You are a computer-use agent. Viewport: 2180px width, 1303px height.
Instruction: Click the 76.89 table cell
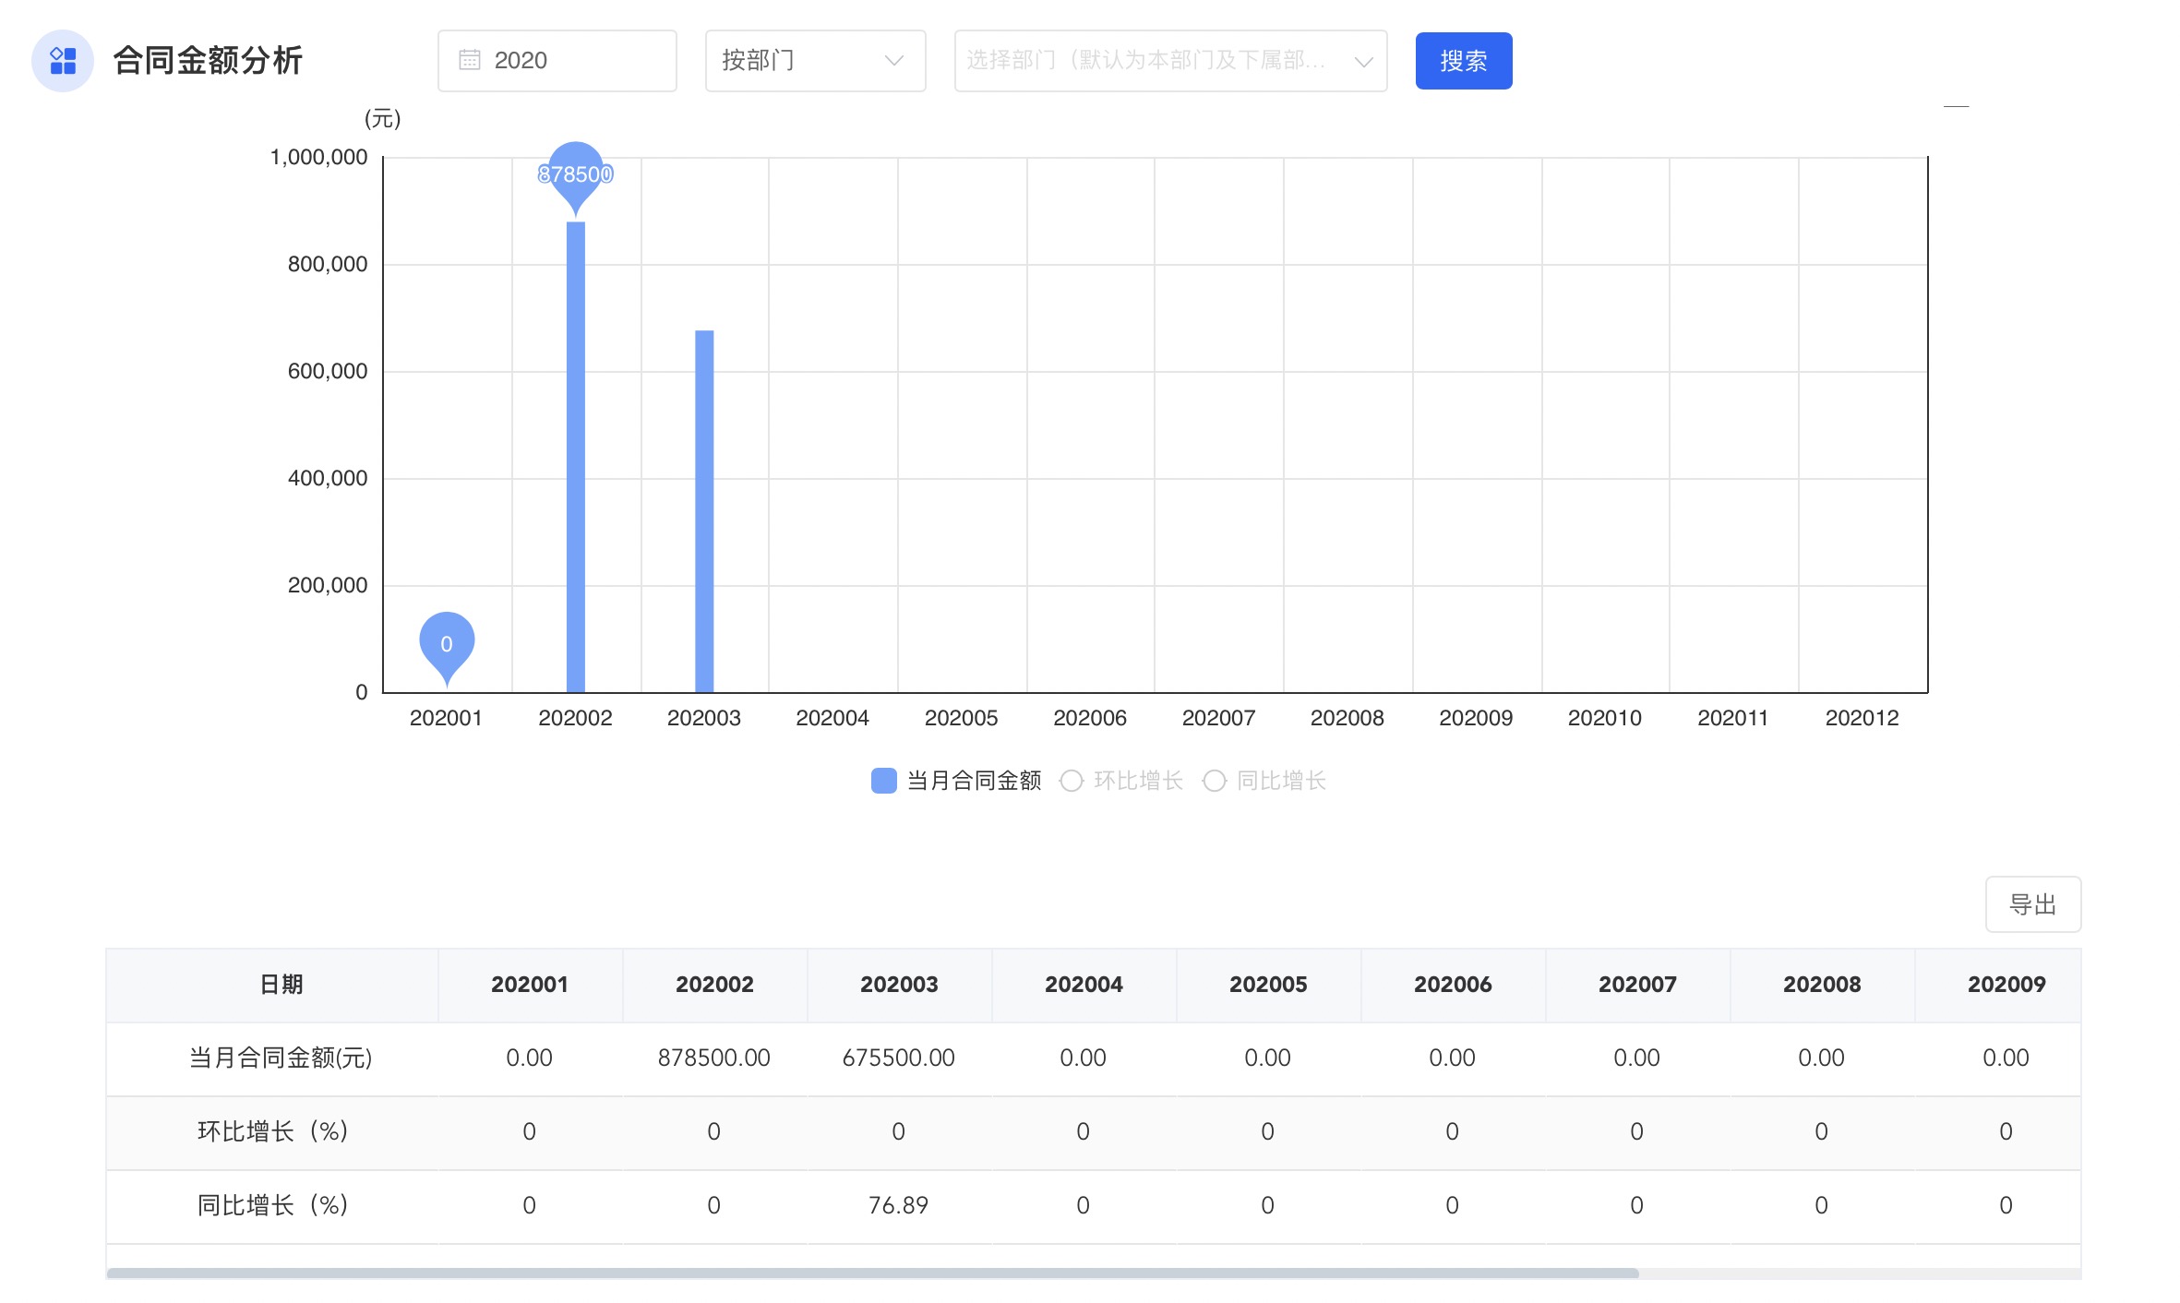(x=898, y=1205)
